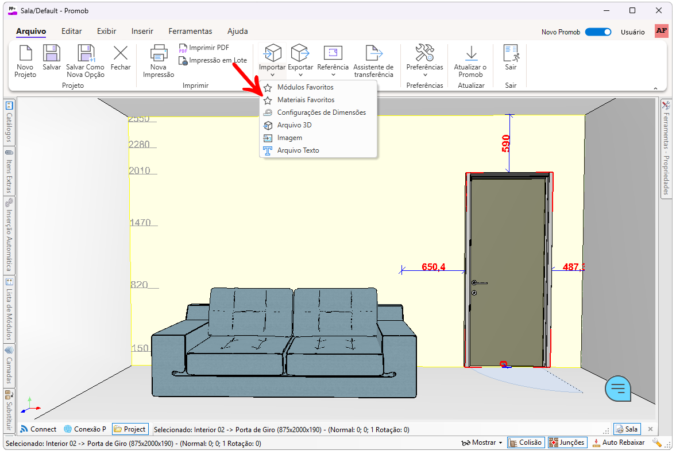Open Assistente de transferência

(373, 54)
